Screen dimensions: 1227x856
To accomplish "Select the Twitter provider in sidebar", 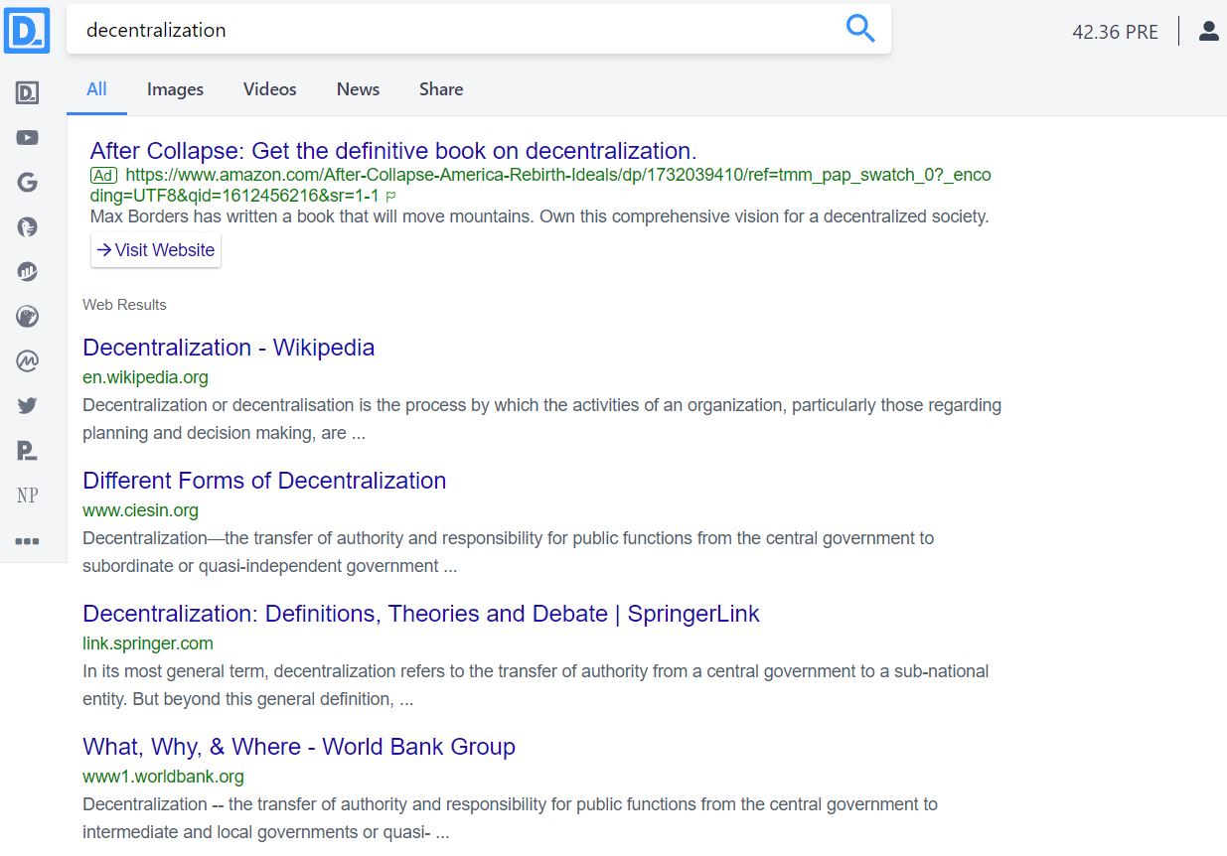I will [x=28, y=406].
